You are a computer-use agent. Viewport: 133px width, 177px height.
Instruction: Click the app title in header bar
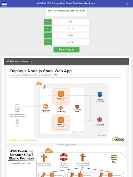[x=66, y=3]
